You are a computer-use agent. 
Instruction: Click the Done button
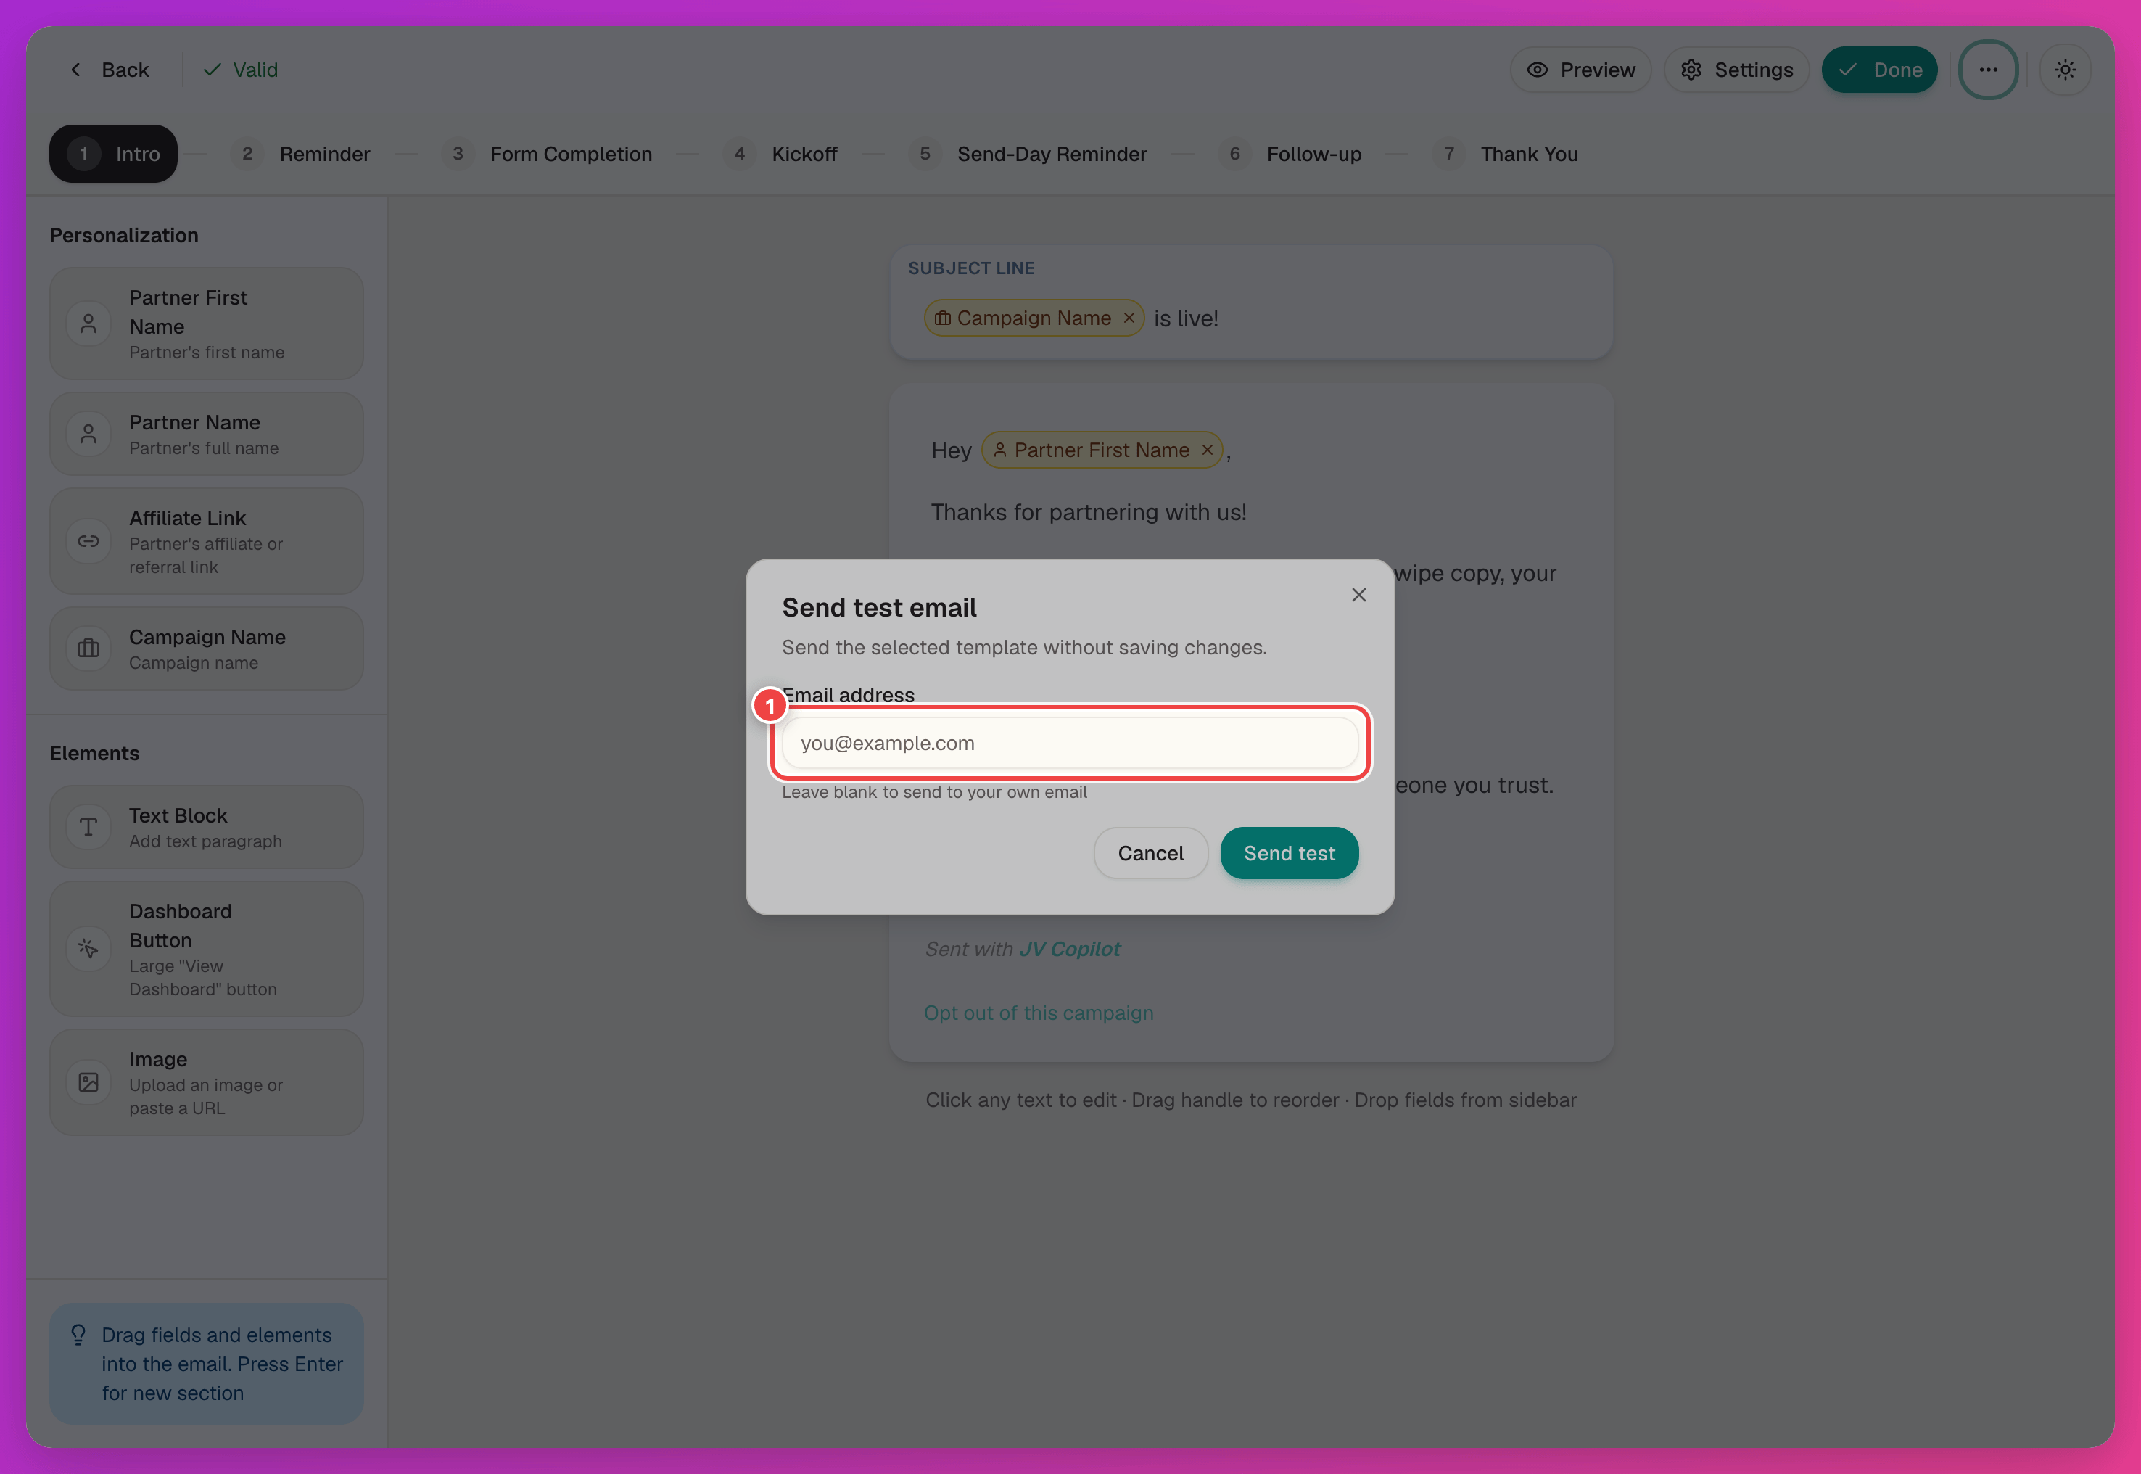coord(1878,70)
